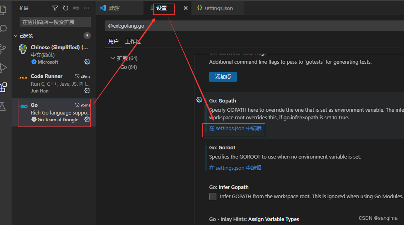Focus the extension marketplace search box
The image size is (404, 225).
tap(55, 22)
